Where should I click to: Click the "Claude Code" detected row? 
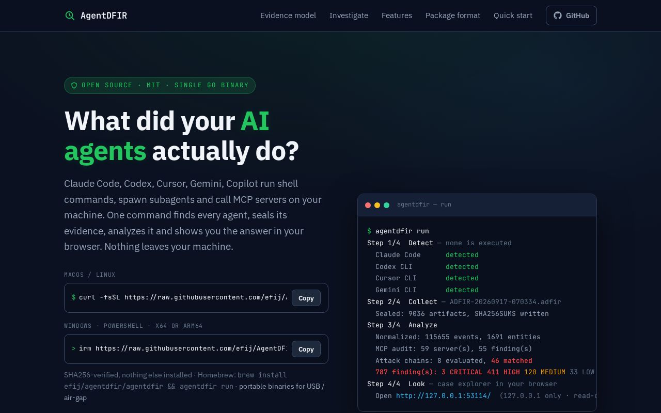coord(427,255)
